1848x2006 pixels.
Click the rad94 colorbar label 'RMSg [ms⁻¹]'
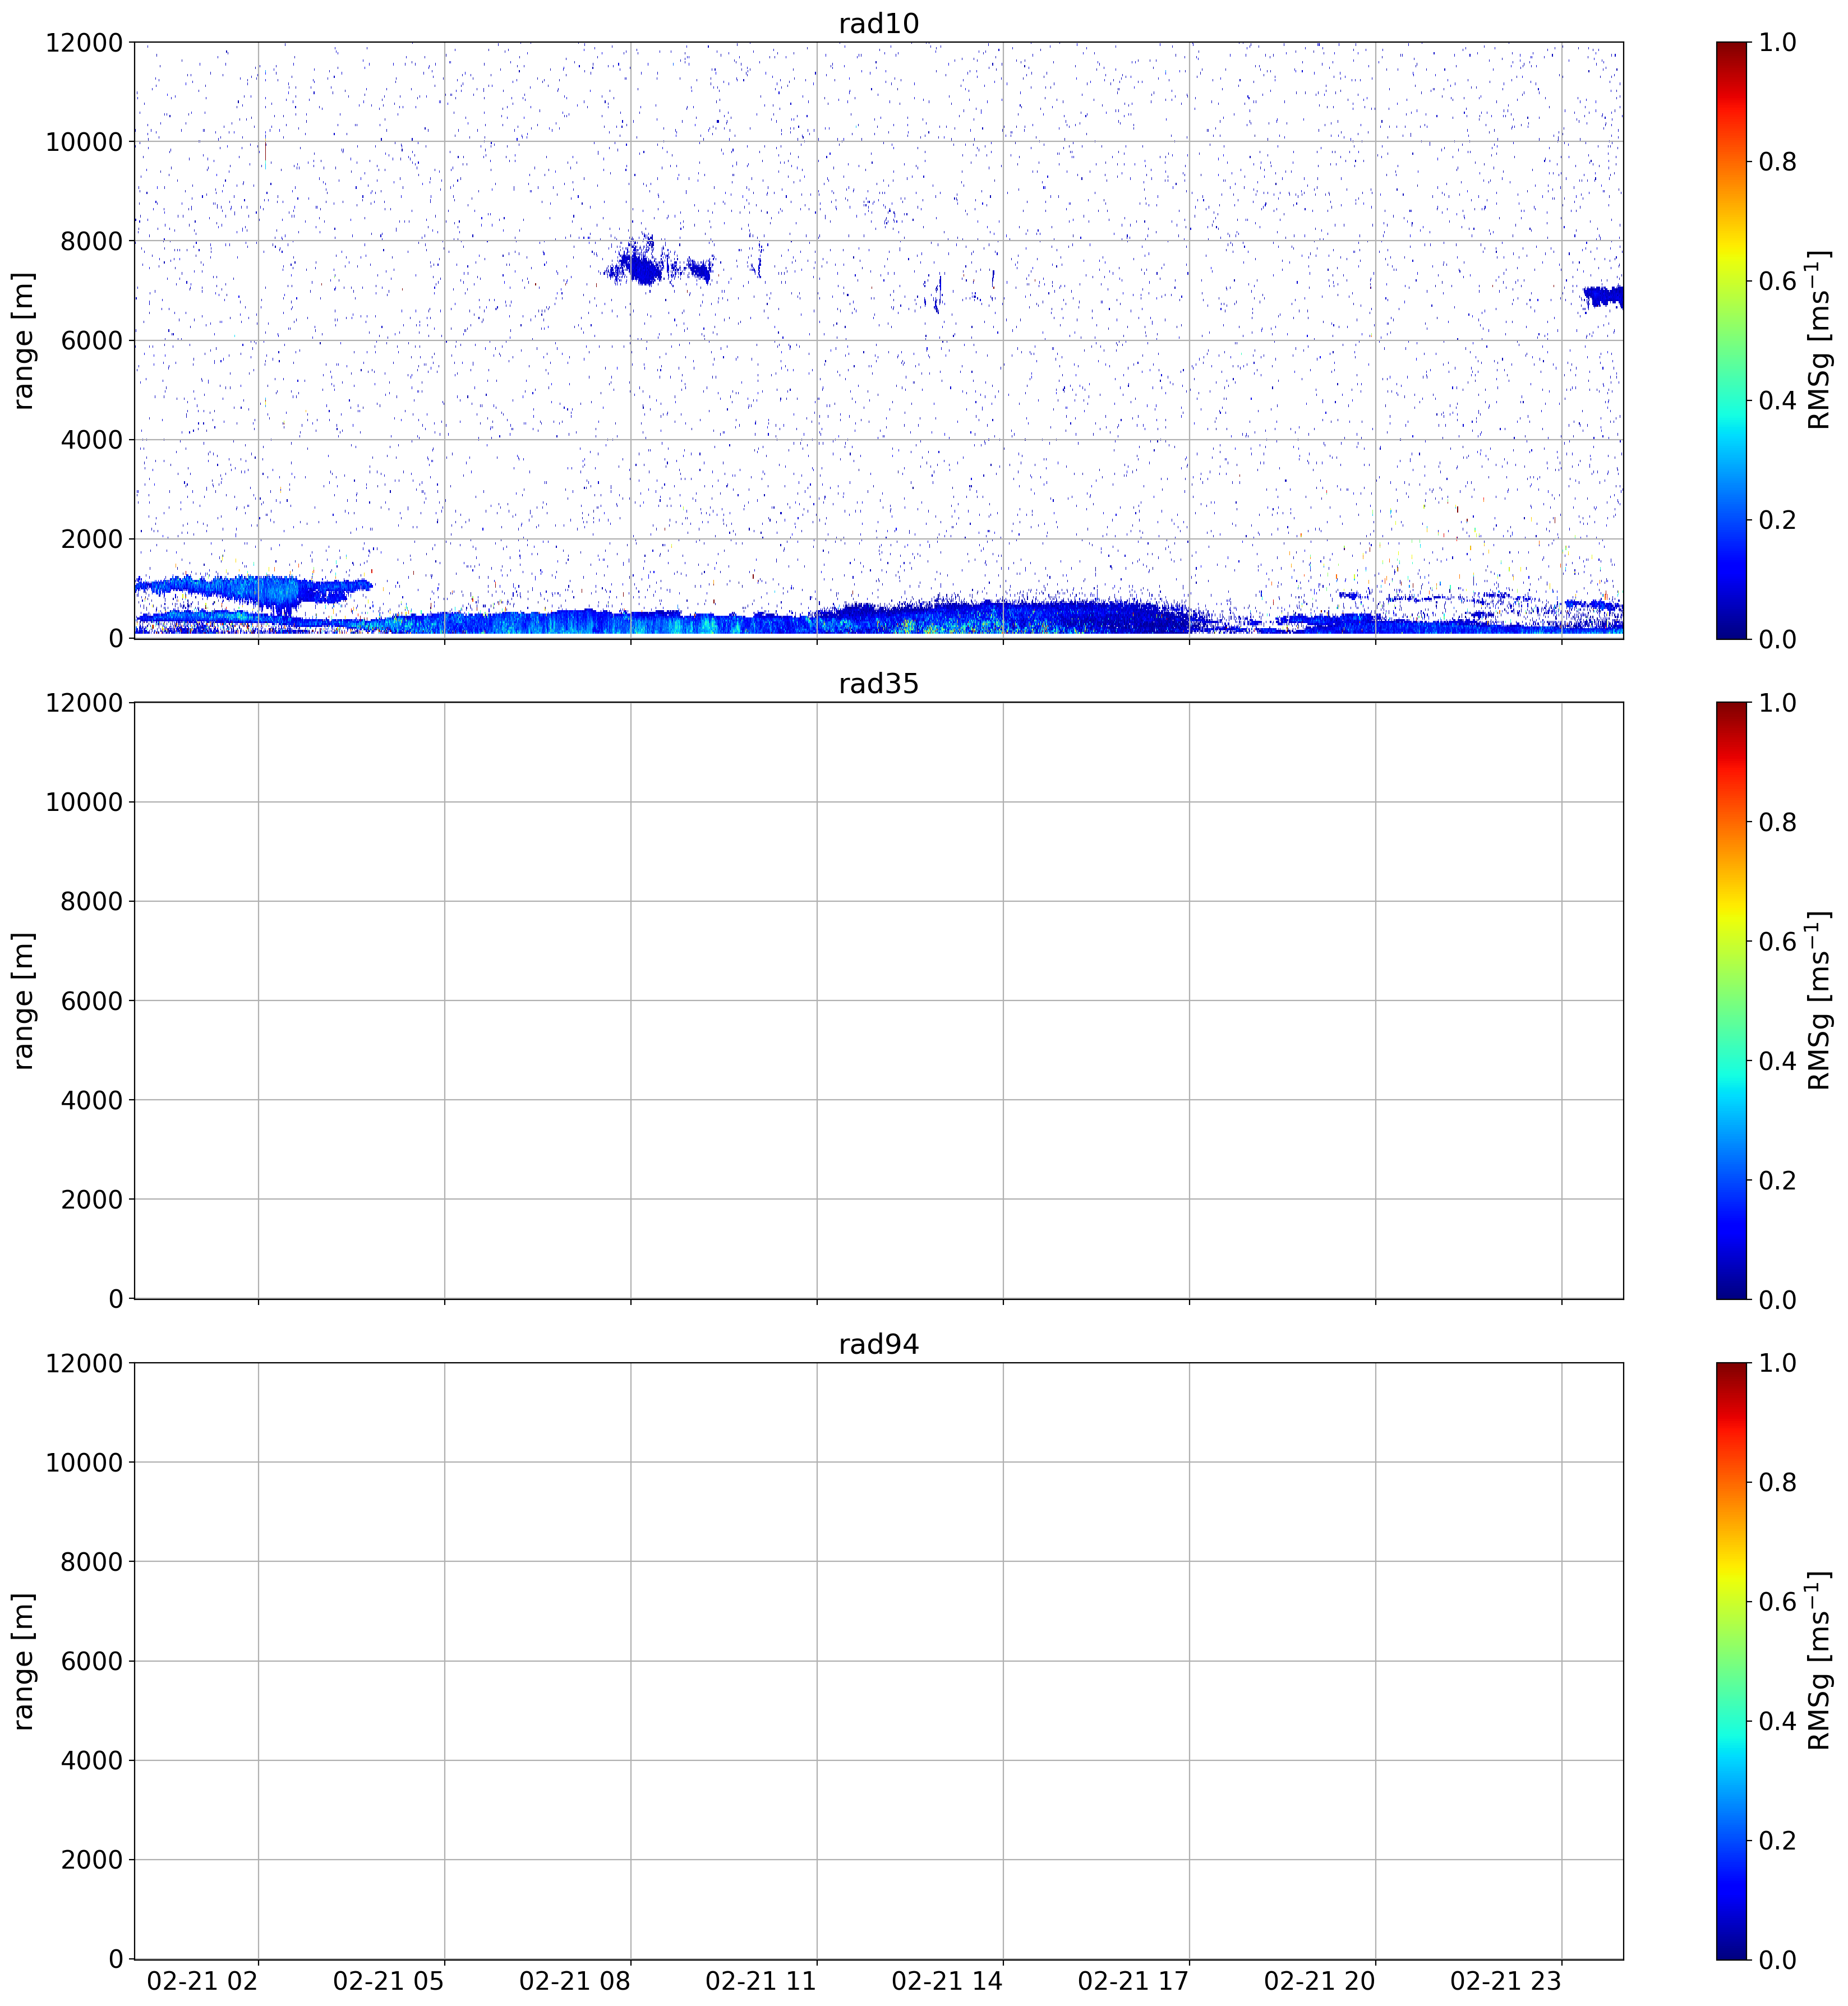1819,1660
